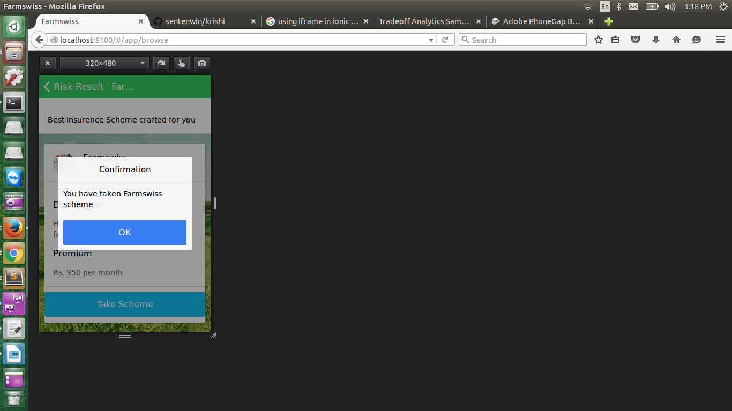
Task: Click Best Insurence Scheme crafted for you
Action: click(x=122, y=120)
